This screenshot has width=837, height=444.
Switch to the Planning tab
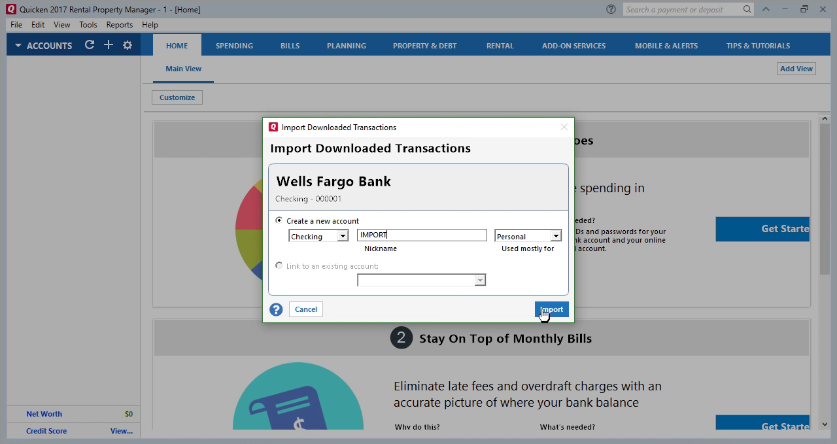pyautogui.click(x=347, y=45)
